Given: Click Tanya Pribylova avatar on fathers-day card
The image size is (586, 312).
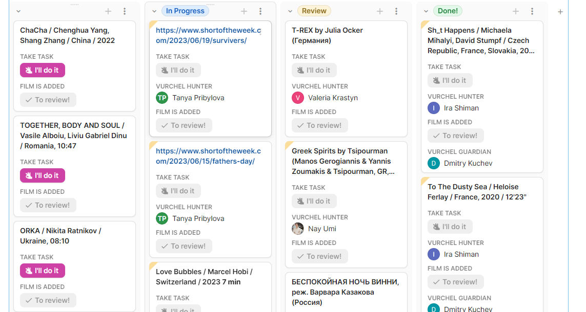Looking at the screenshot, I should pos(162,218).
